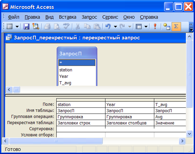Viewport: 195px width, 154px height.
Task: Click Условие отбора cell under station
Action: coord(81,135)
